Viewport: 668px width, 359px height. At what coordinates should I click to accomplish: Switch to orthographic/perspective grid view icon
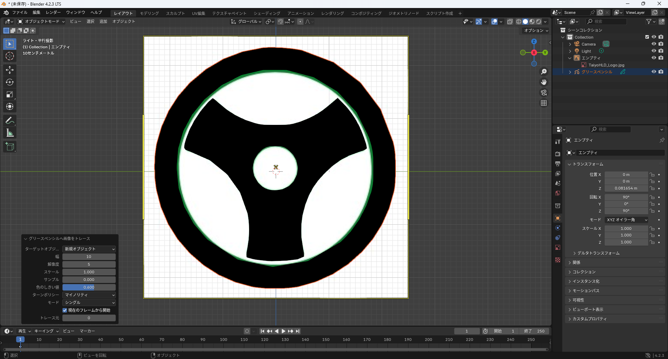click(x=543, y=103)
